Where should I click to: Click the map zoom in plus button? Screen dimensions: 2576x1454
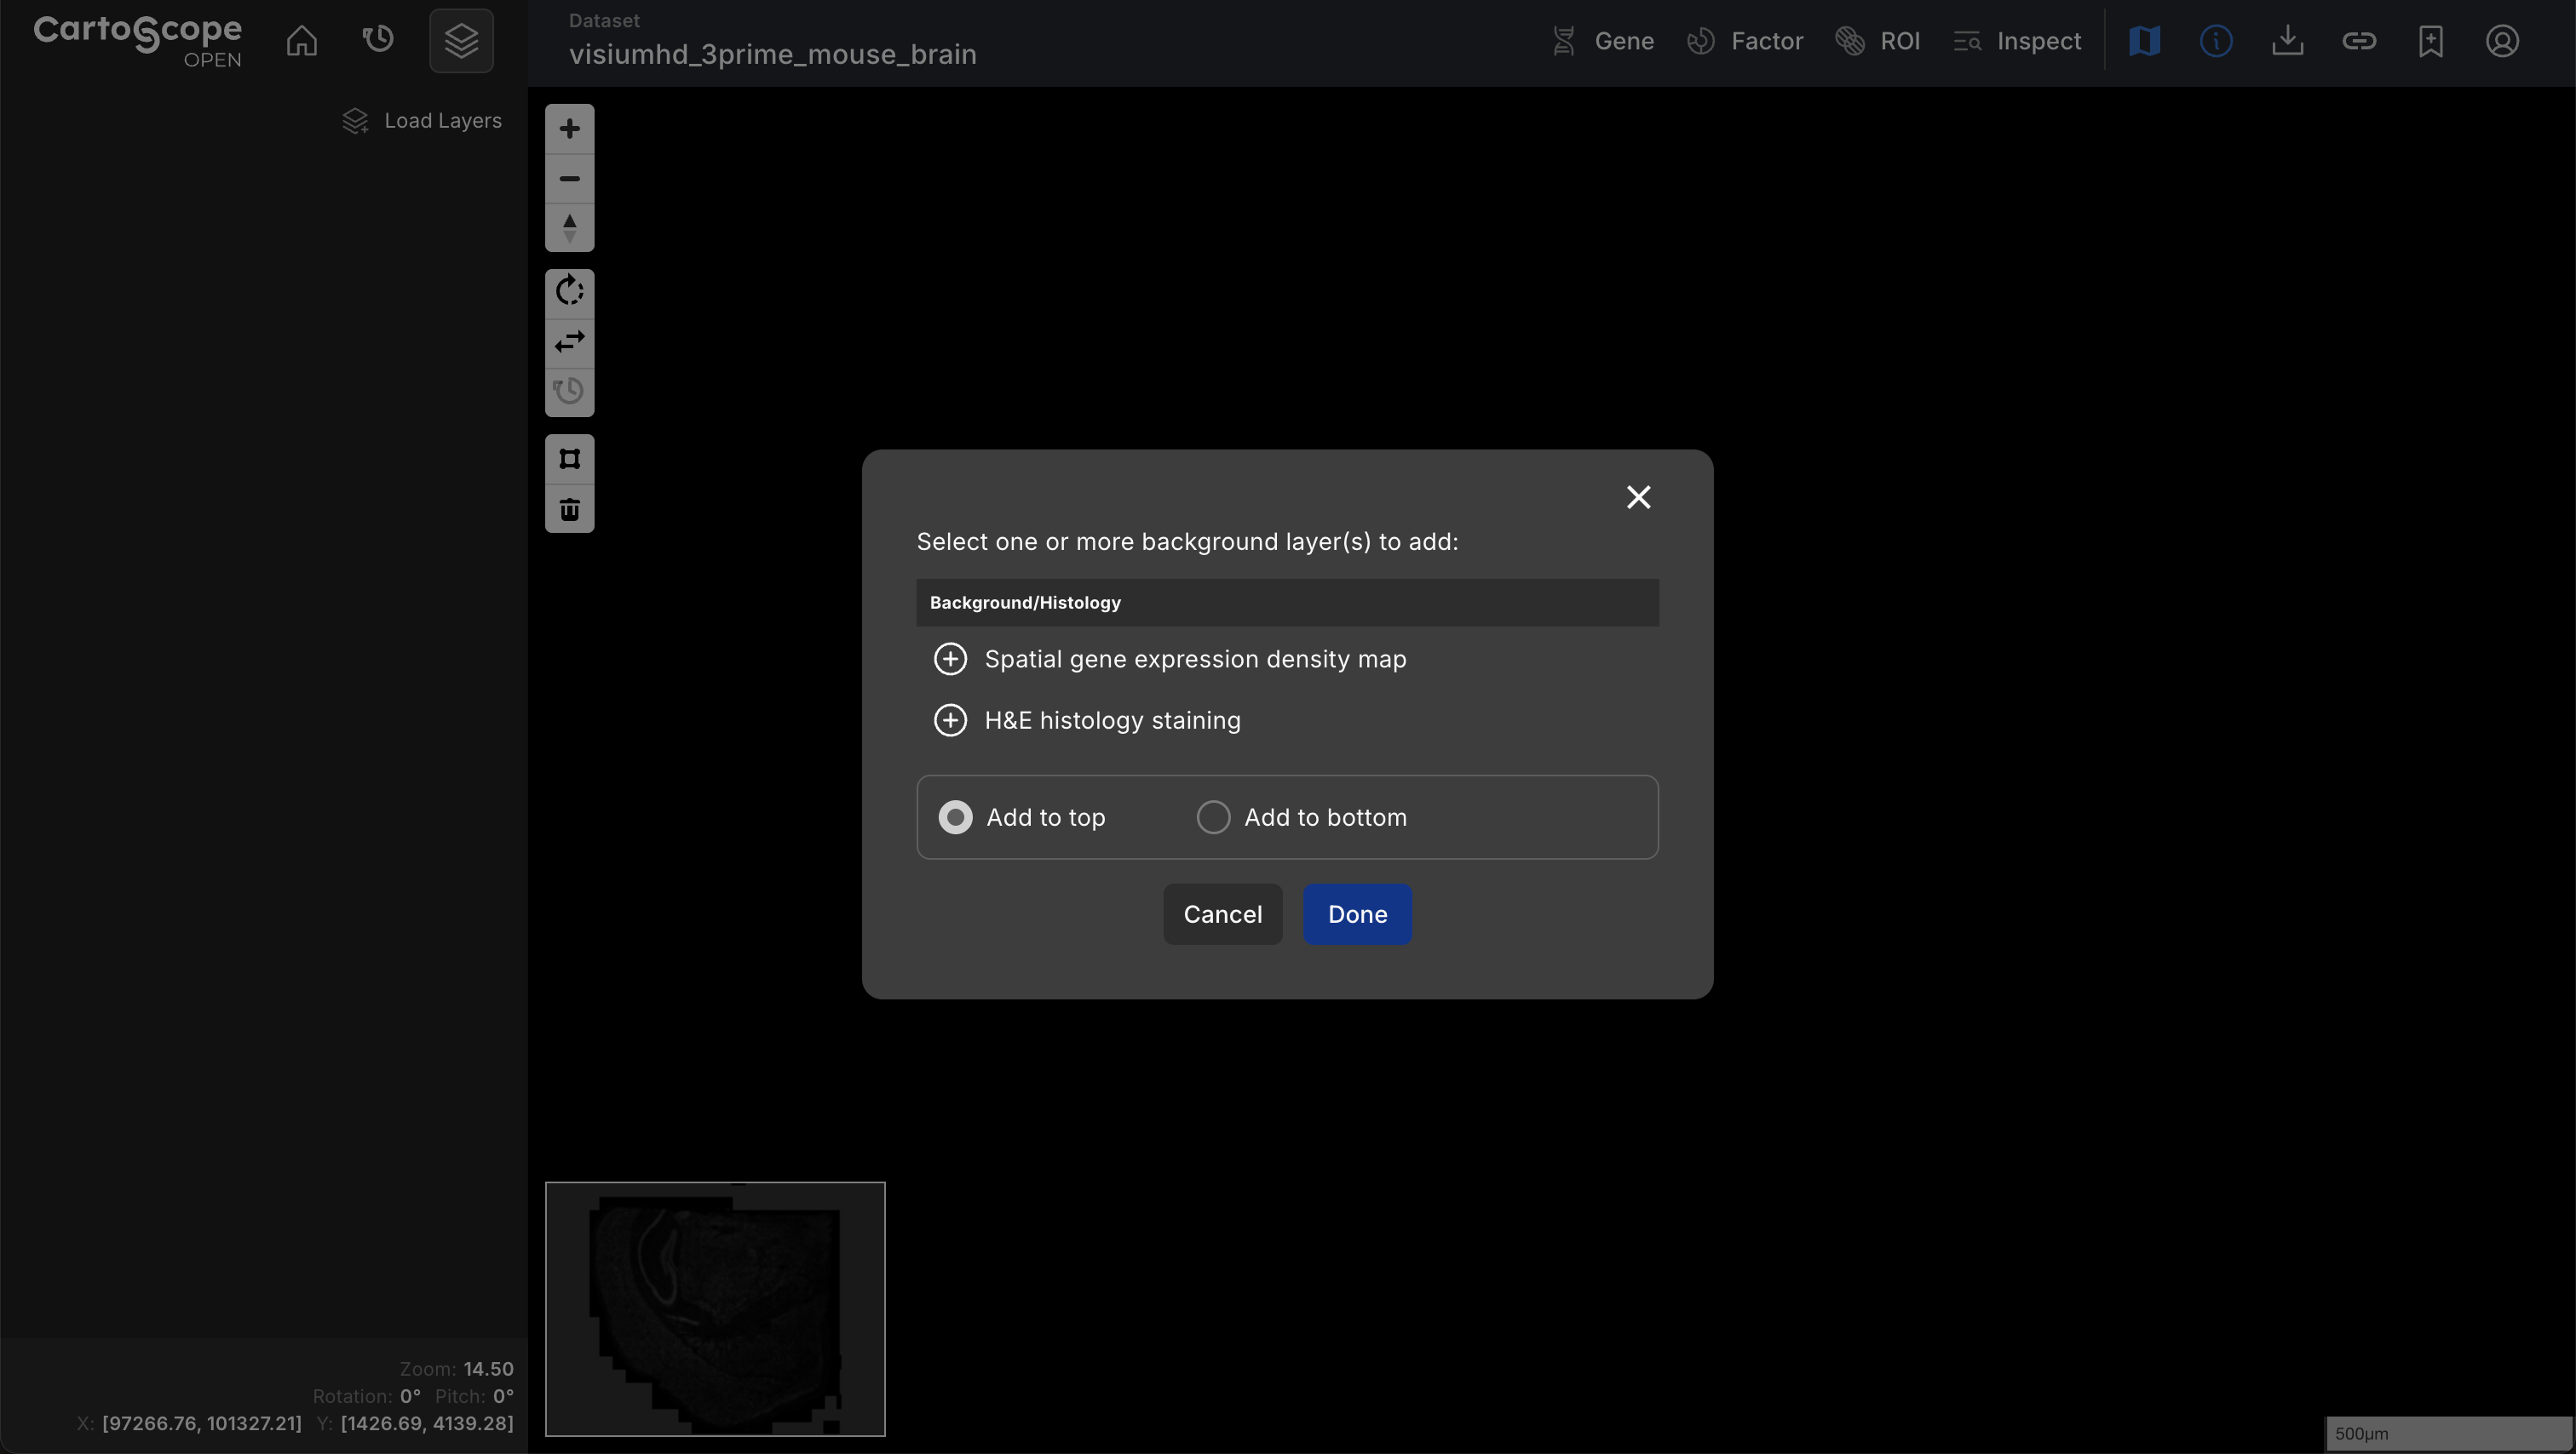pos(569,129)
